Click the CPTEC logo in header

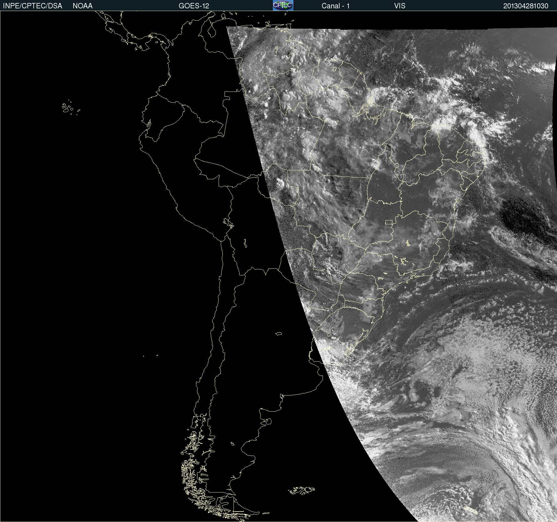coord(283,5)
